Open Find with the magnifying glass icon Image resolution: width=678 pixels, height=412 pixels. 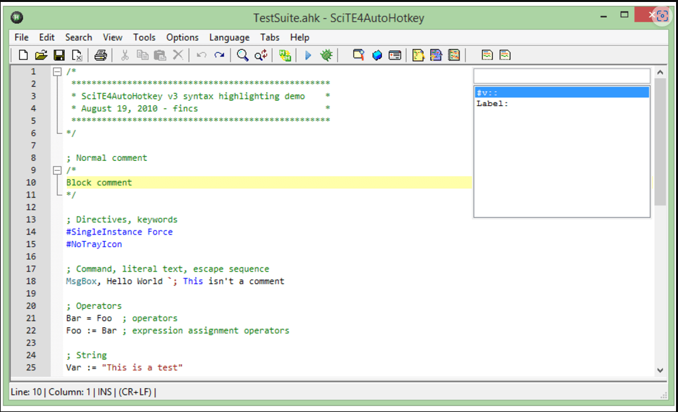point(243,55)
